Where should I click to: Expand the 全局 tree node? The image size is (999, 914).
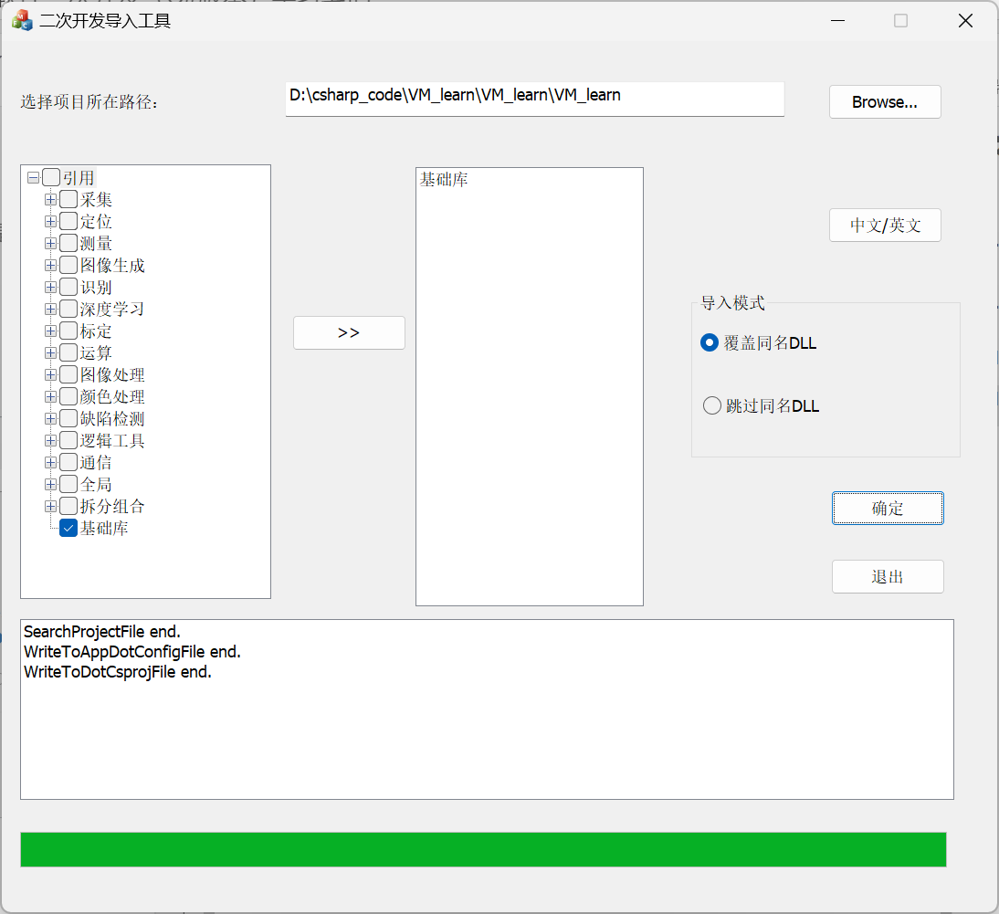(50, 484)
